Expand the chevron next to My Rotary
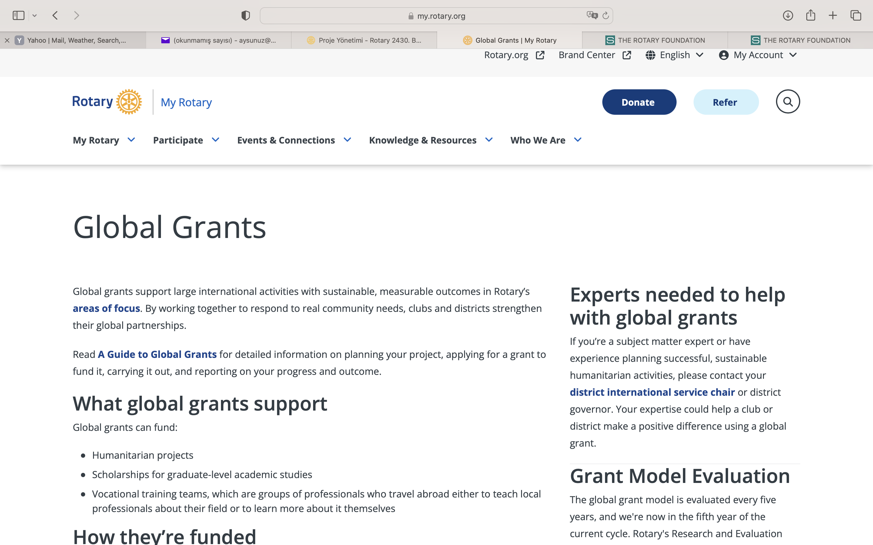Viewport: 873px width, 545px height. pyautogui.click(x=131, y=140)
